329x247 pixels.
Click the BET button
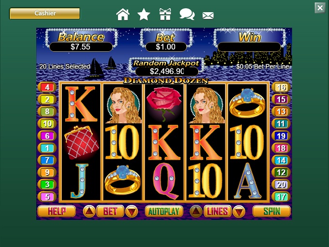(x=110, y=211)
